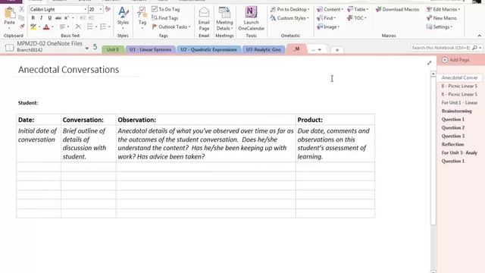Click the Anecdotal Conversations page title
This screenshot has width=485, height=273.
(68, 70)
